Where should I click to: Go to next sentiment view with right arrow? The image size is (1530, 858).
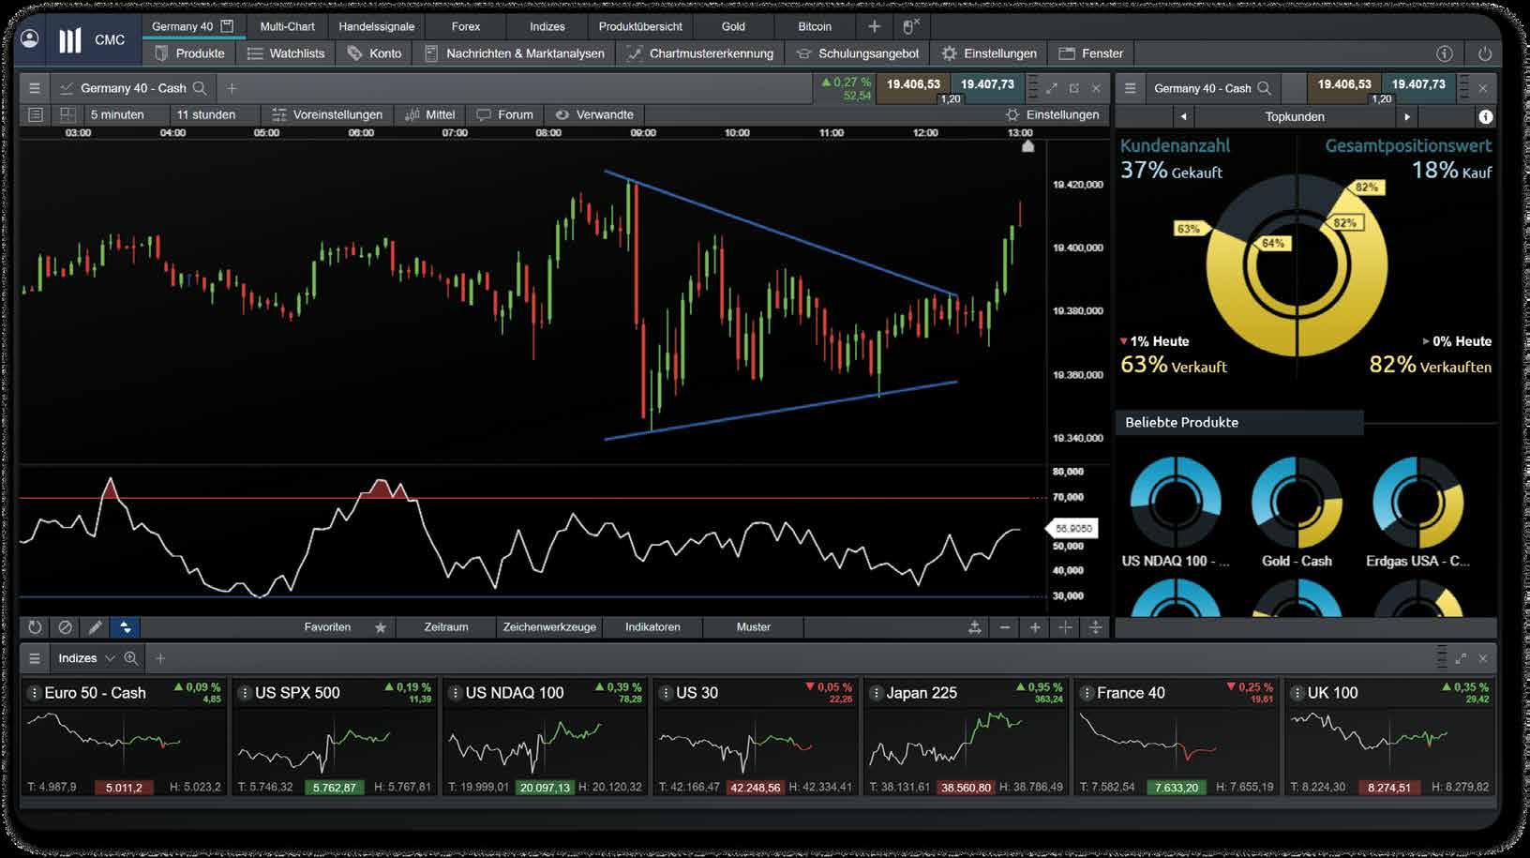1406,117
